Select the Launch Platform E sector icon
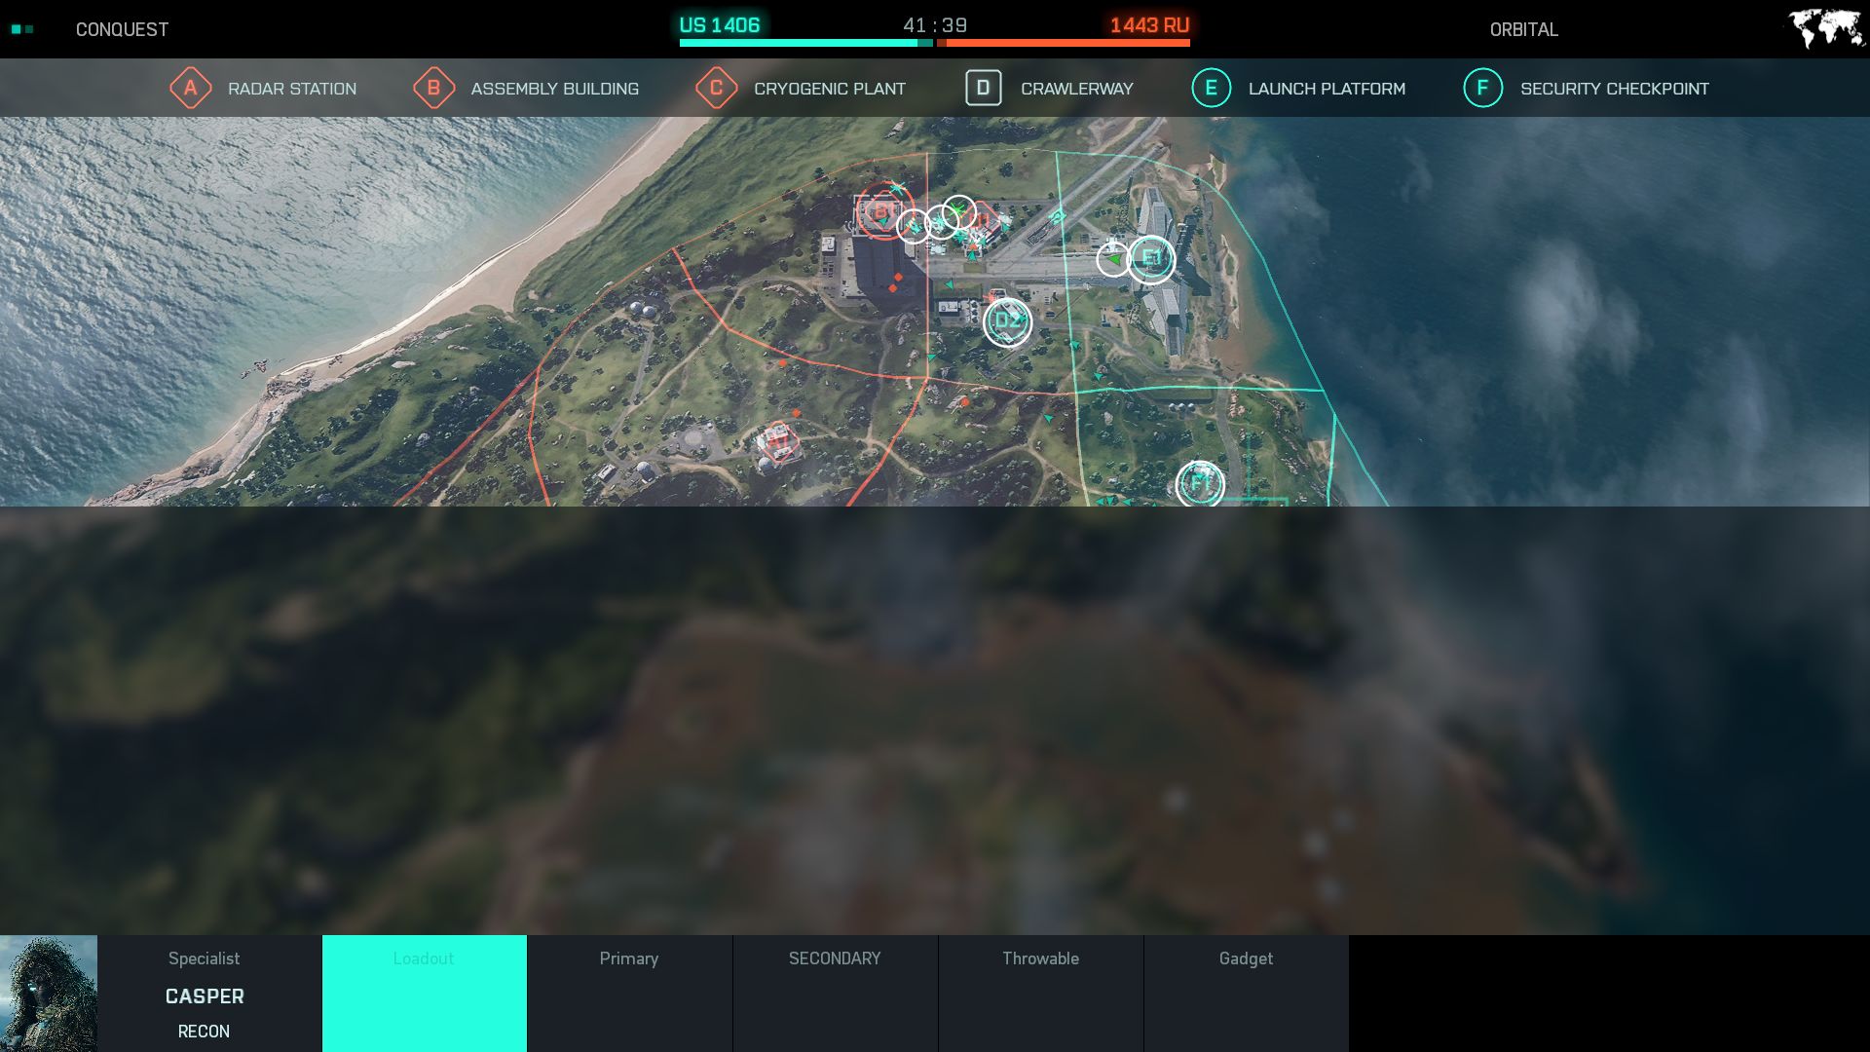Image resolution: width=1870 pixels, height=1052 pixels. point(1211,89)
